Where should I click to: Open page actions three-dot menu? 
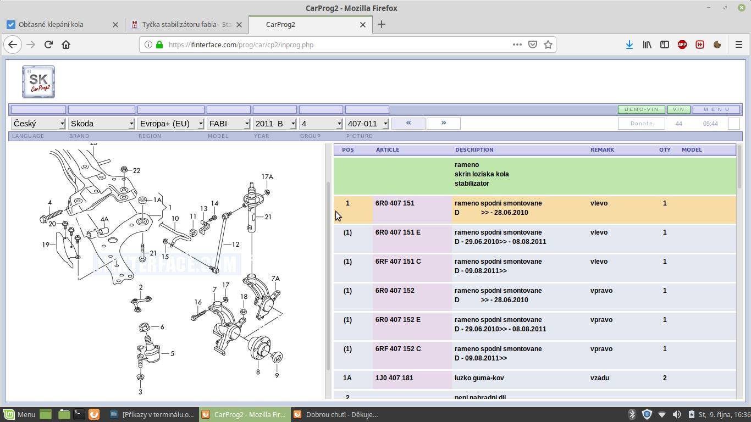click(517, 45)
